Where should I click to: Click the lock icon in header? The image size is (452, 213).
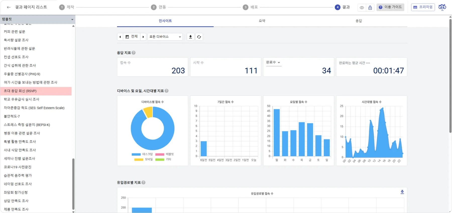pyautogui.click(x=370, y=8)
